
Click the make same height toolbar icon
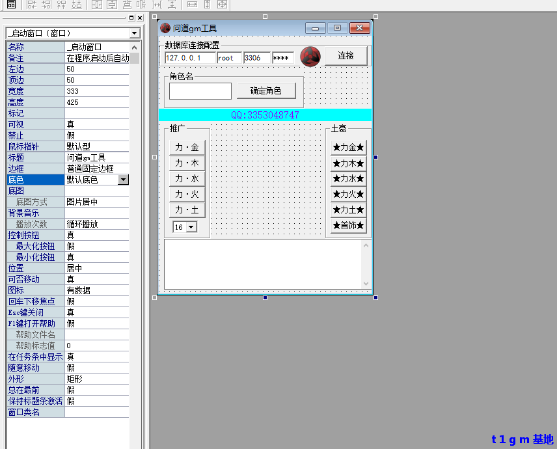[208, 5]
